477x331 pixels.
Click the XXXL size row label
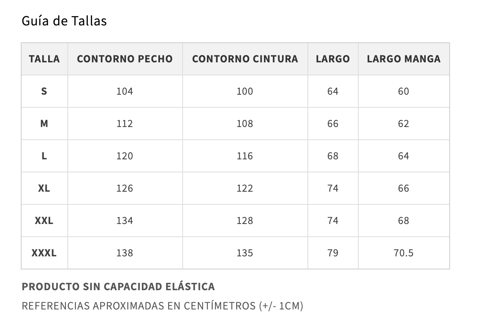pos(44,253)
